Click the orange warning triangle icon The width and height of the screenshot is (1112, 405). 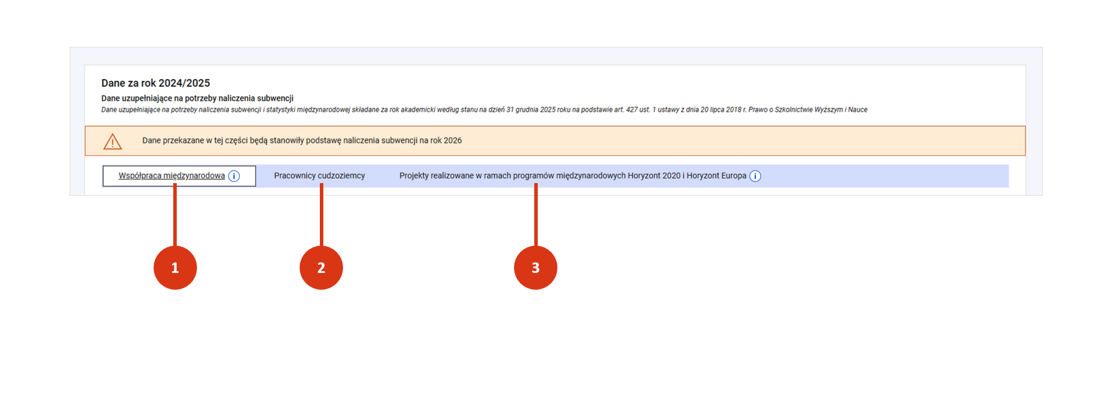(112, 141)
